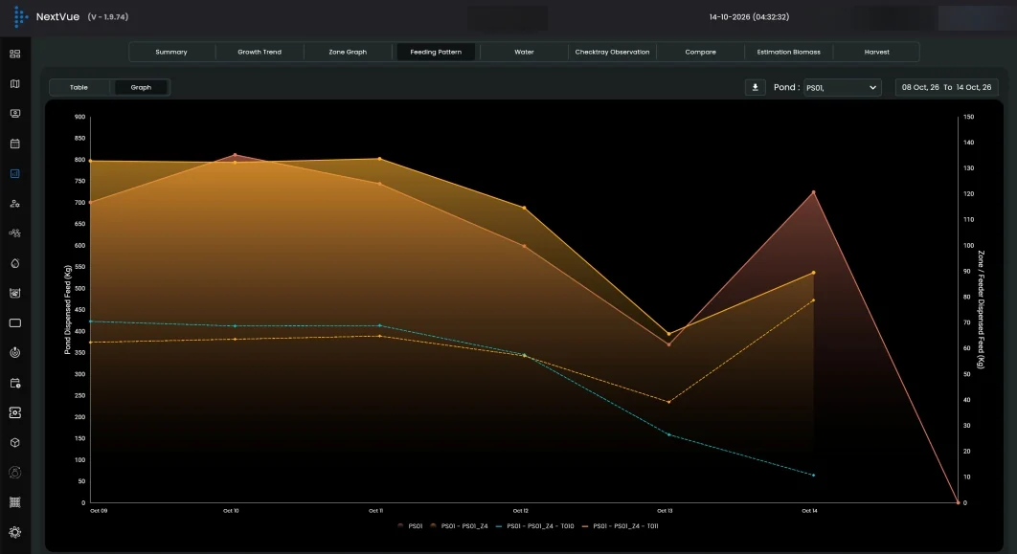Select the Feeding Pattern tab
1017x554 pixels.
436,52
